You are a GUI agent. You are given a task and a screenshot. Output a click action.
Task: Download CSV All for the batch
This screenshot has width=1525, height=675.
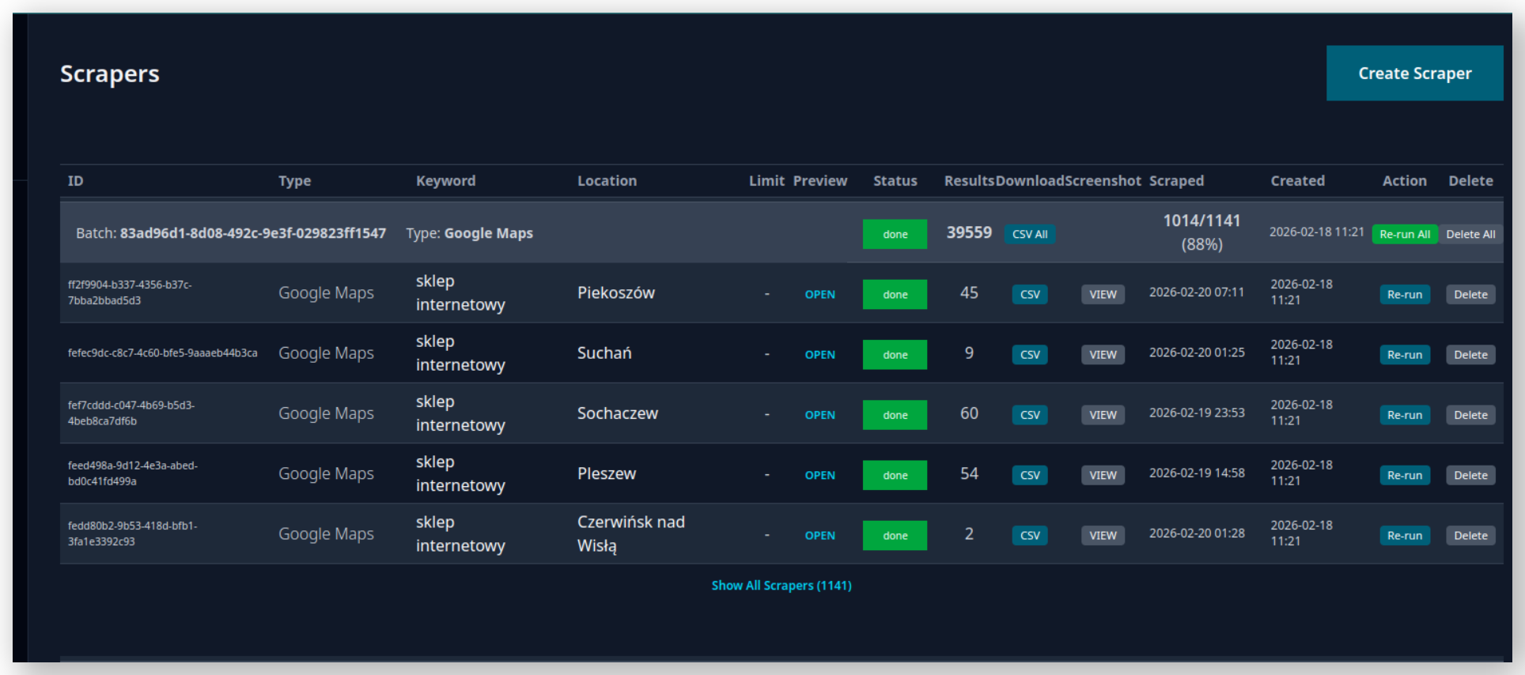1029,234
